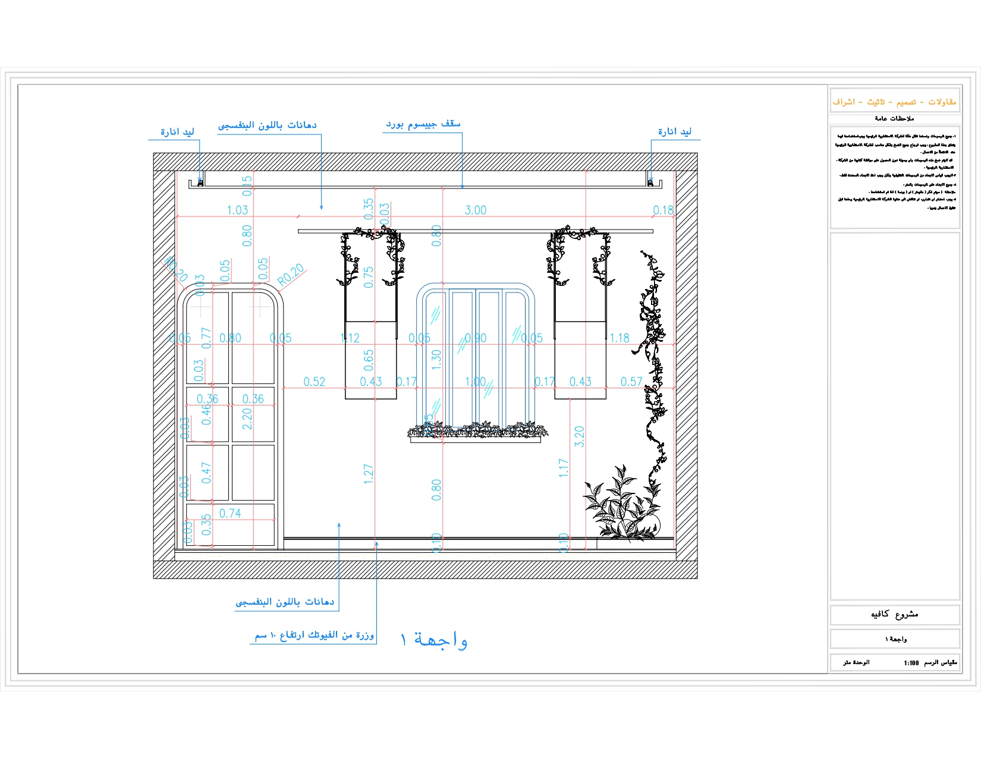Click the '0.46' door panel dimension
Viewport: 981px width, 758px height.
tap(206, 414)
